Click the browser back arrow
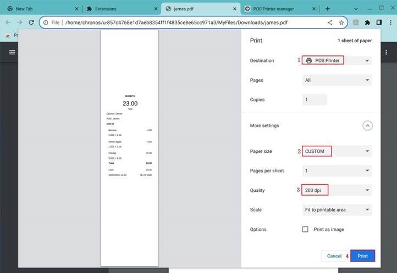The image size is (397, 273). [x=7, y=22]
